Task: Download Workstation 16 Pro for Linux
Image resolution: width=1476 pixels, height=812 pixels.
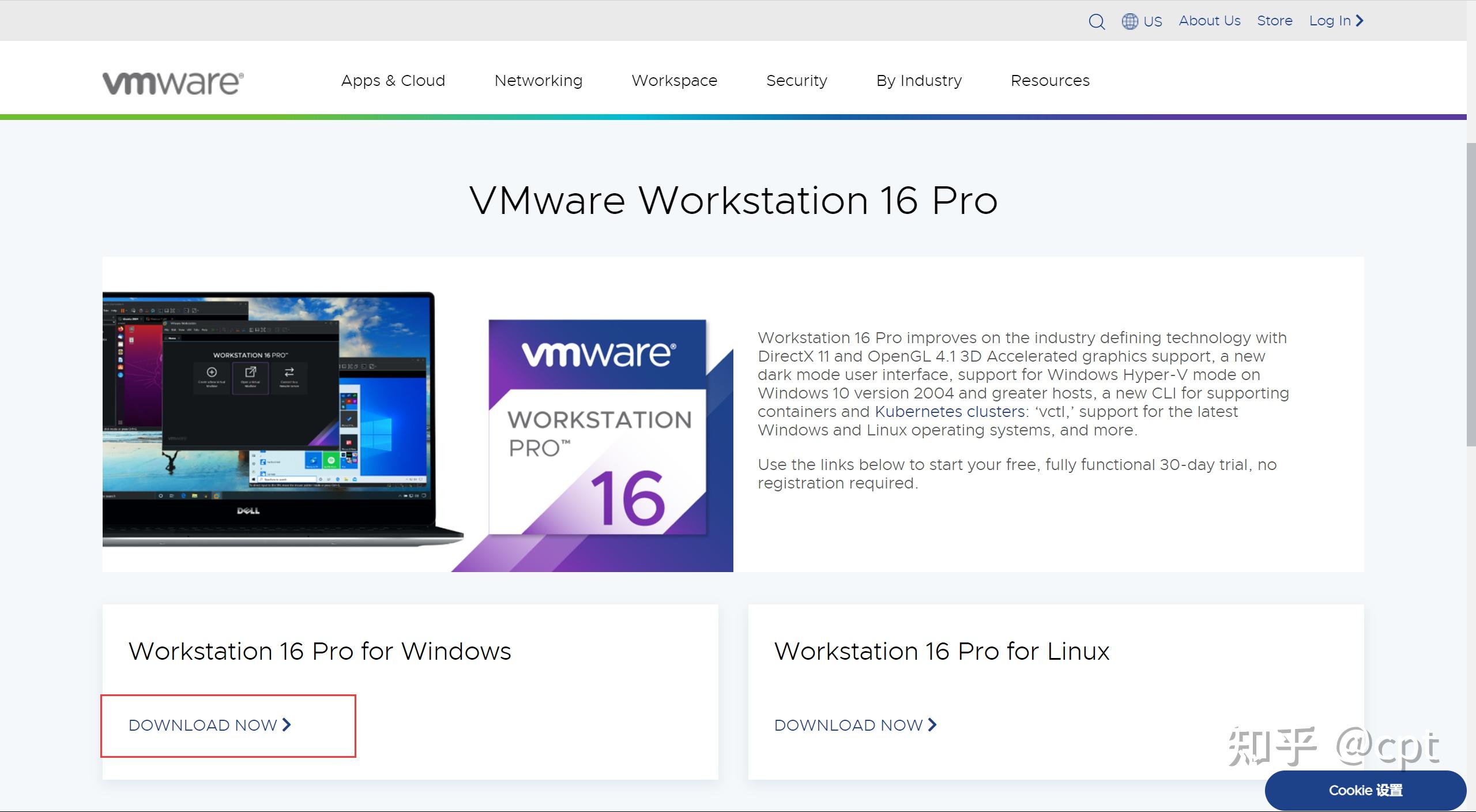Action: click(848, 725)
